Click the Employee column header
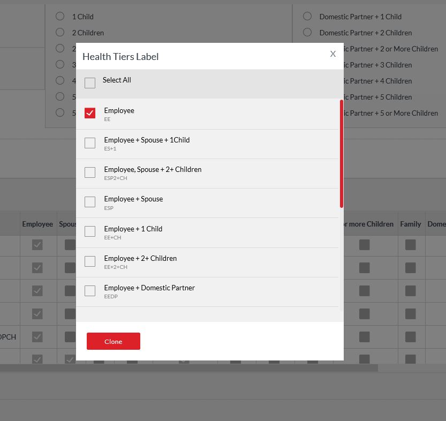Screen dimensions: 446x421 pos(37,224)
